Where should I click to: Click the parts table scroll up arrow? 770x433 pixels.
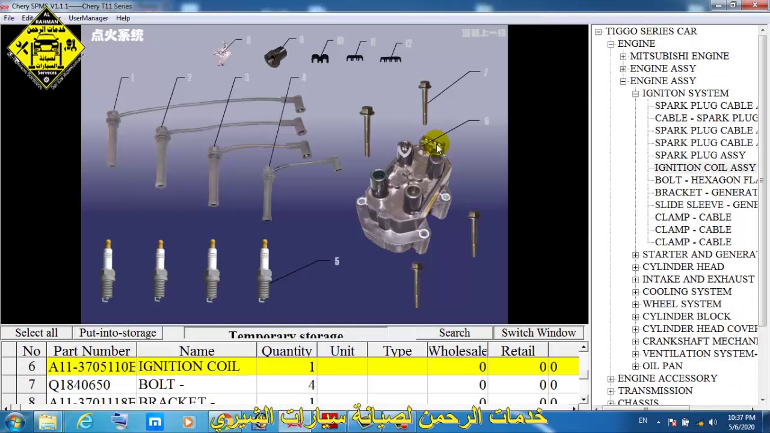584,348
